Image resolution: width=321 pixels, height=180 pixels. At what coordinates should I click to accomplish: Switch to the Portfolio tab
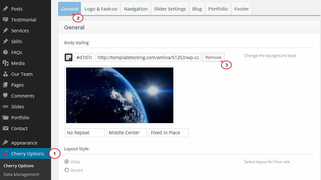click(218, 9)
